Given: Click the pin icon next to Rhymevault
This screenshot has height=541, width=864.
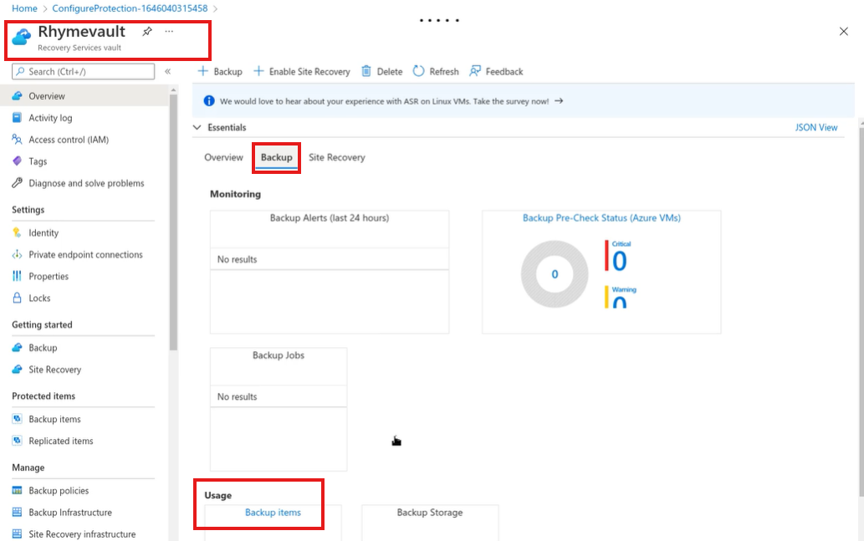Looking at the screenshot, I should (147, 32).
